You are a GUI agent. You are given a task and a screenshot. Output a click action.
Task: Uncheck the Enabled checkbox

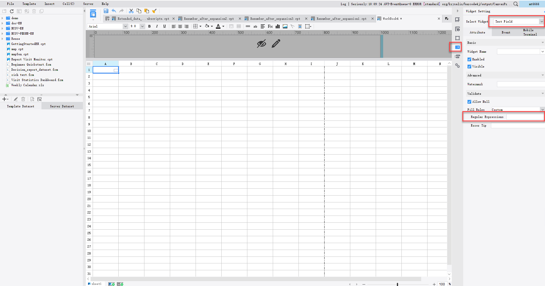click(x=469, y=59)
